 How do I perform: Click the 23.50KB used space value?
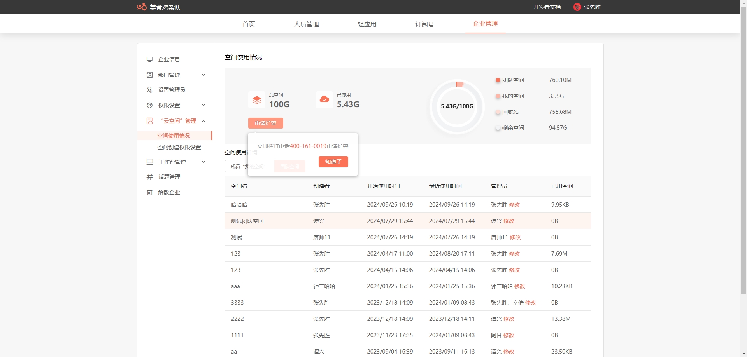click(x=562, y=352)
